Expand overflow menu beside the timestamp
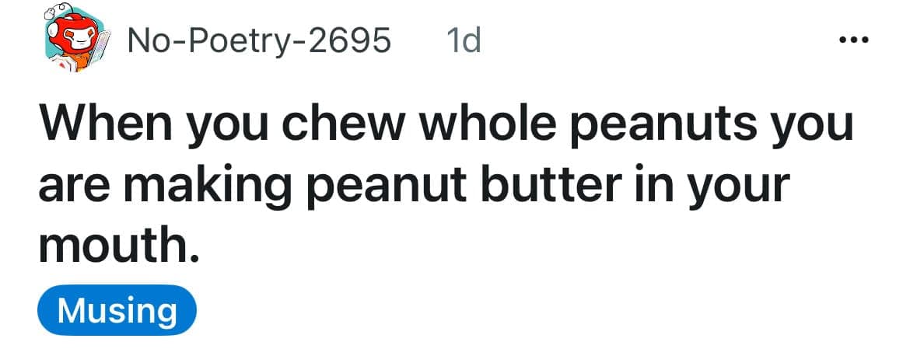Viewport: 910px width, 356px height. [x=854, y=40]
